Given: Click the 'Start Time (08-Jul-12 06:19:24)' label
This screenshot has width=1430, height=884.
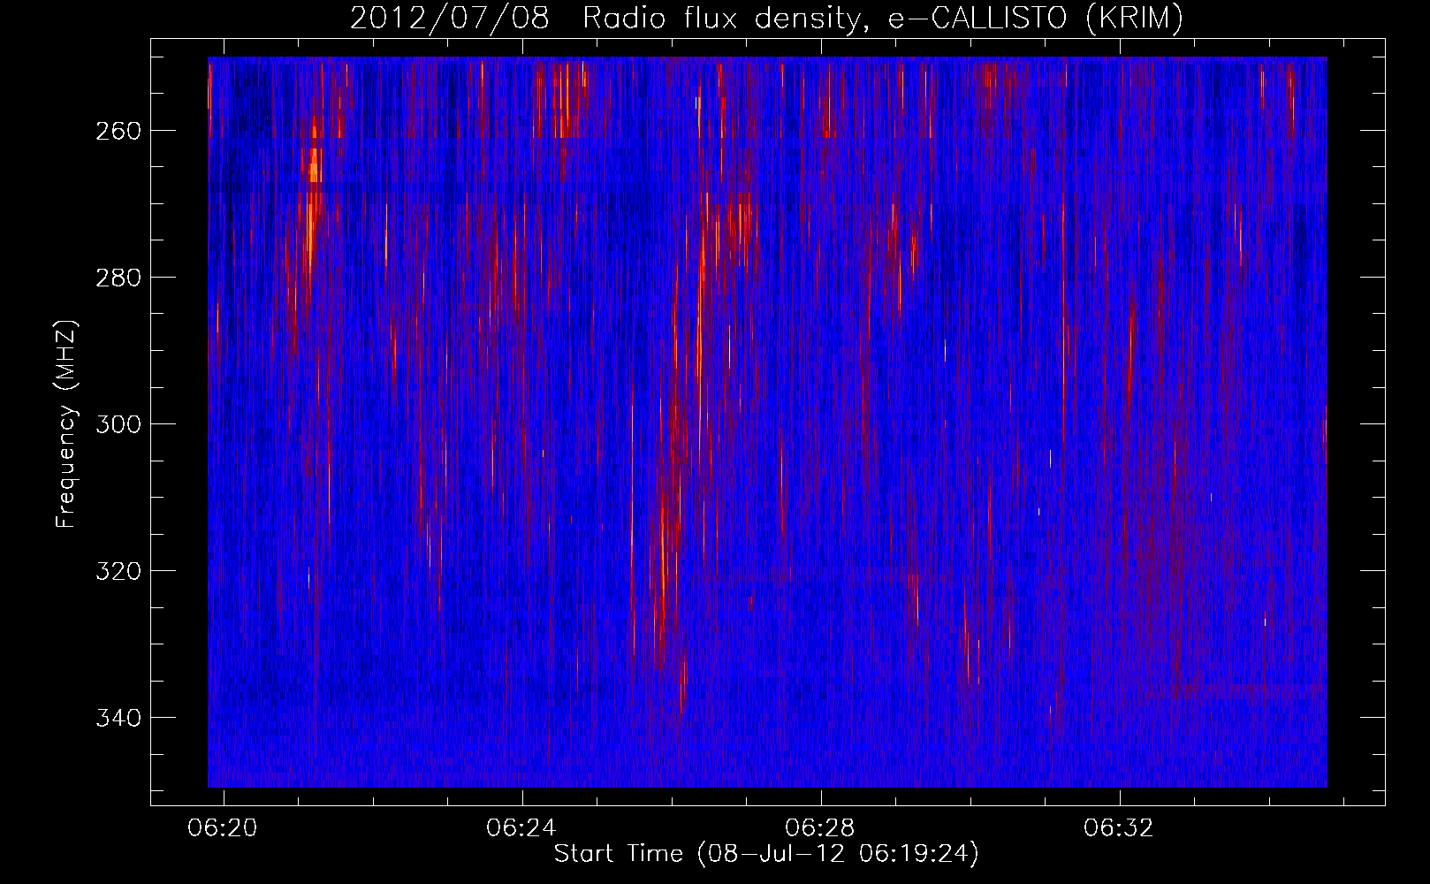Looking at the screenshot, I should (766, 854).
